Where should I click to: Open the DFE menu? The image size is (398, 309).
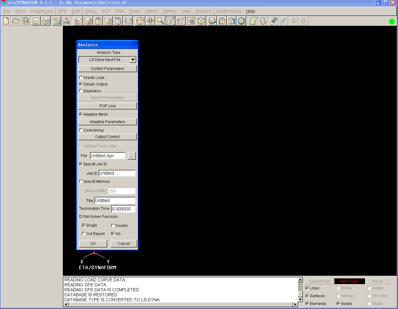62,11
